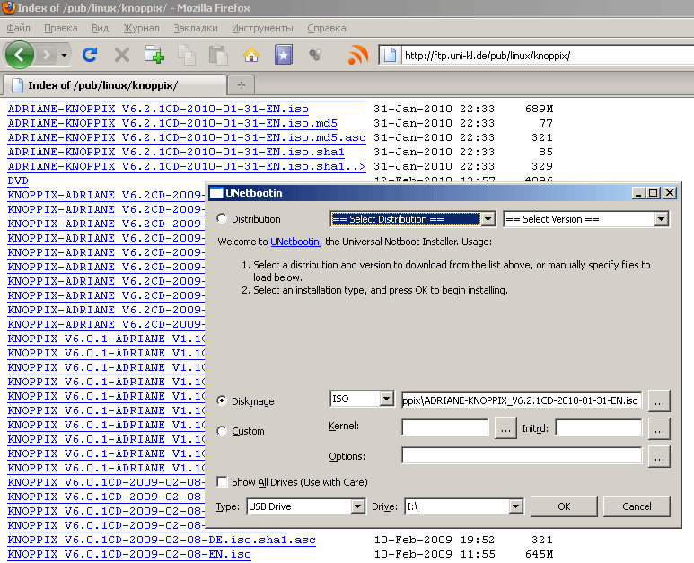Click the 689M file size text

pos(539,109)
